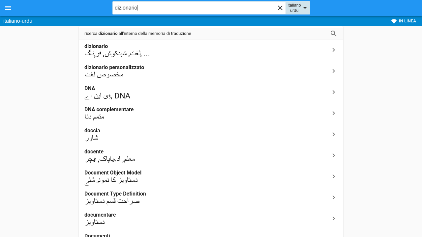Click the magnifier icon in translation memory row
Image resolution: width=422 pixels, height=237 pixels.
coord(334,33)
